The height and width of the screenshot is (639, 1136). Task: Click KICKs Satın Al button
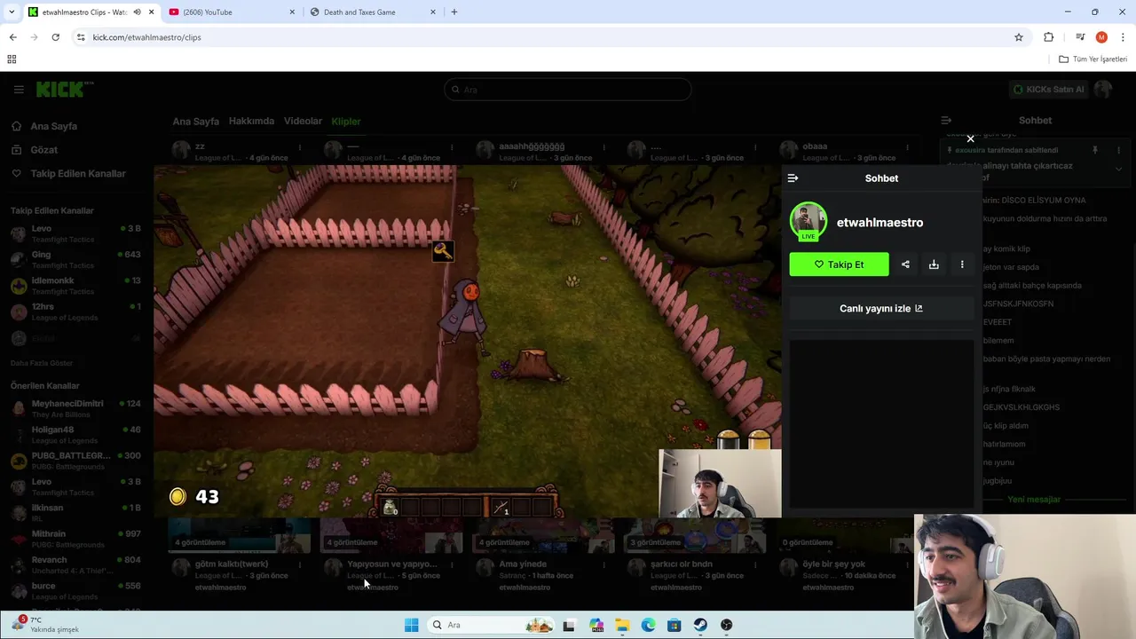pos(1049,90)
